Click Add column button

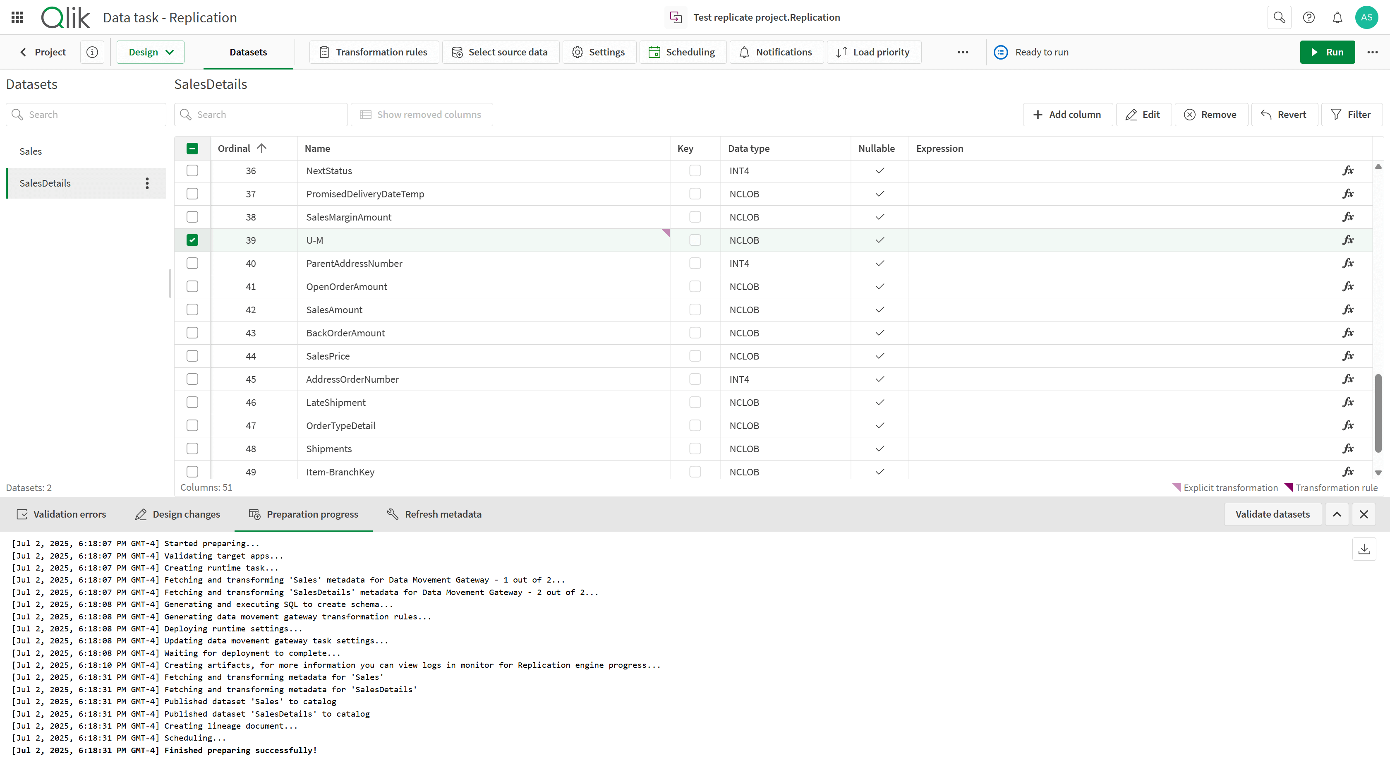click(x=1067, y=115)
